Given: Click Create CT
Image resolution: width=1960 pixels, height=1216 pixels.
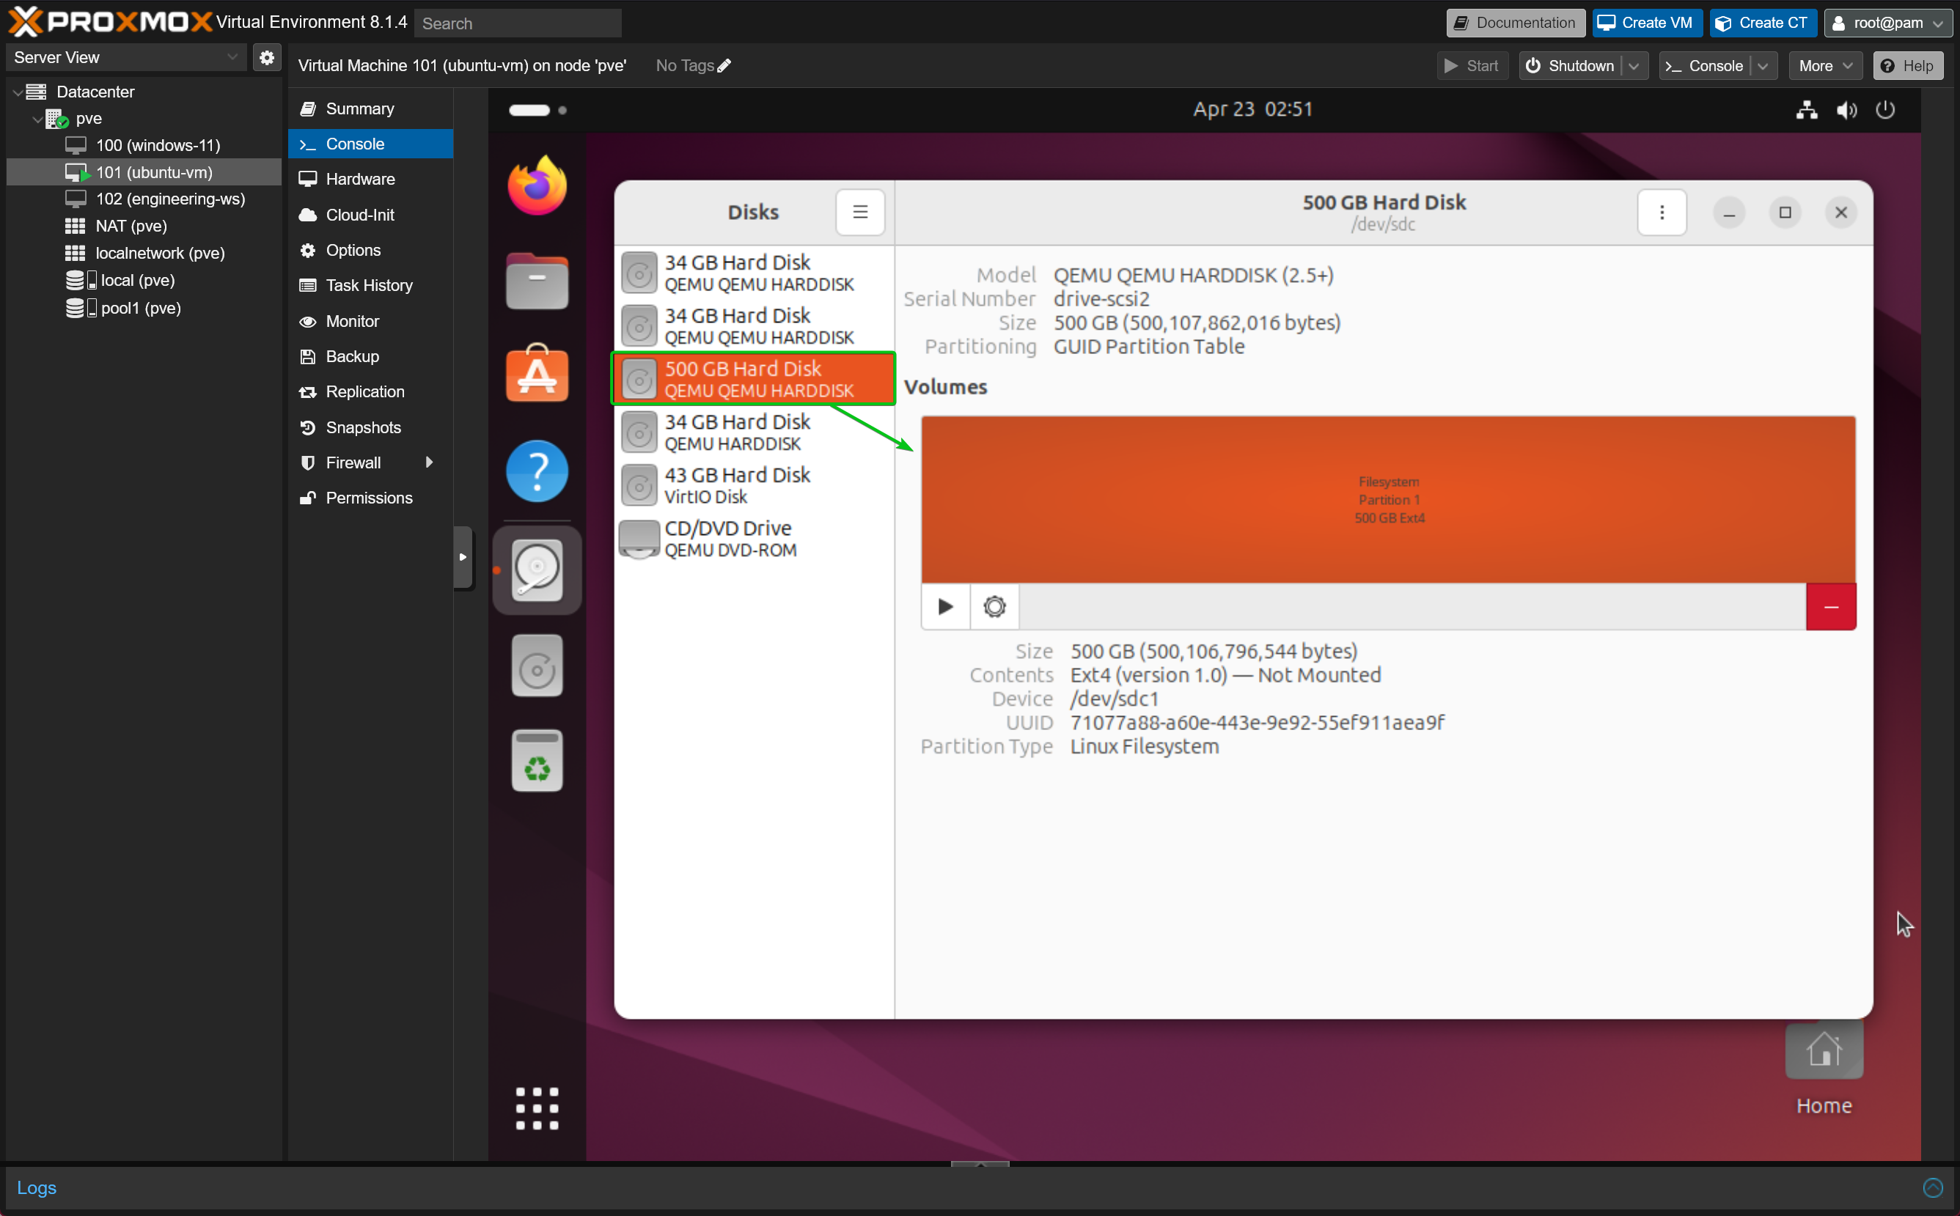Looking at the screenshot, I should click(1762, 23).
